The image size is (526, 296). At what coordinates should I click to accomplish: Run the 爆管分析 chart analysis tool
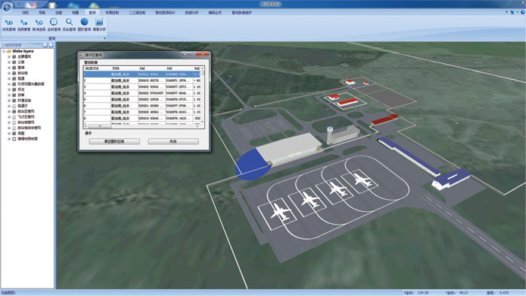(99, 25)
